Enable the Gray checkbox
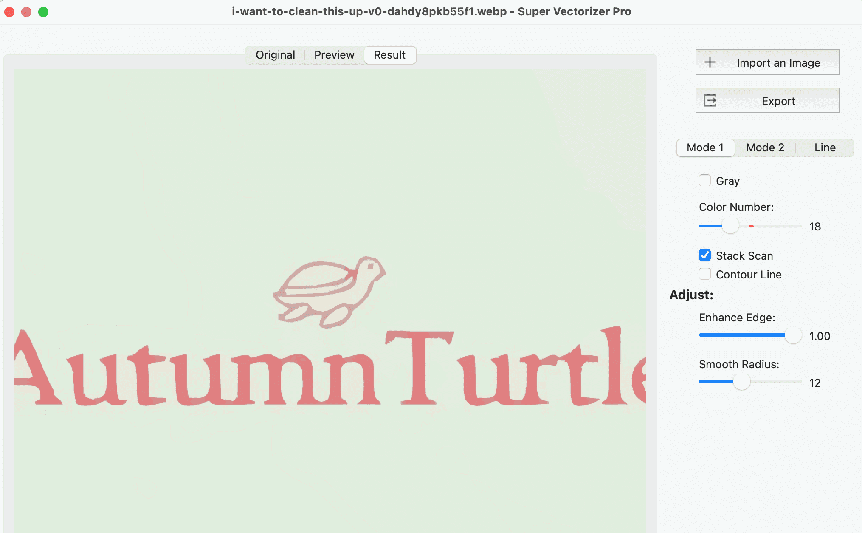Image resolution: width=862 pixels, height=533 pixels. coord(705,181)
